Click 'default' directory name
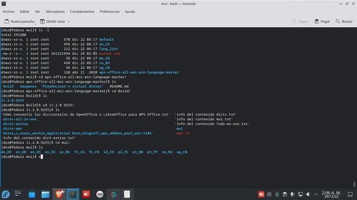357x200 pixels. click(x=107, y=39)
